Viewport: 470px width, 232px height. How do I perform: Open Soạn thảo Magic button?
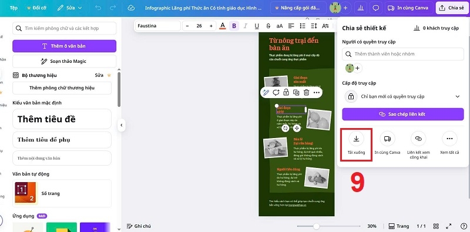(64, 61)
